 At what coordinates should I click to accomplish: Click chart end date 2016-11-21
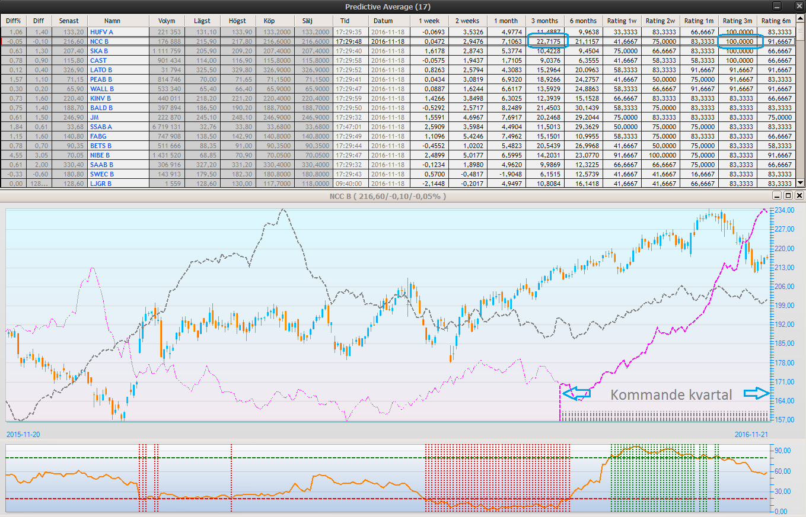coord(751,434)
